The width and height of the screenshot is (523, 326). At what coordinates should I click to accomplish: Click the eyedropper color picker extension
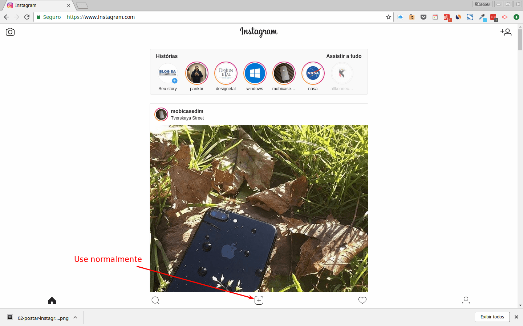[482, 17]
